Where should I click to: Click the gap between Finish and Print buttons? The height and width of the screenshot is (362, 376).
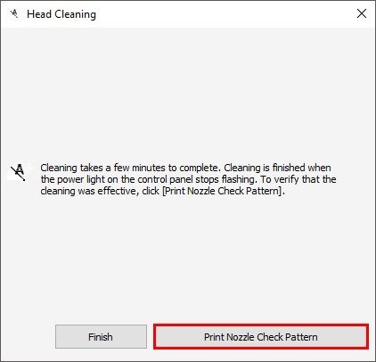[151, 337]
